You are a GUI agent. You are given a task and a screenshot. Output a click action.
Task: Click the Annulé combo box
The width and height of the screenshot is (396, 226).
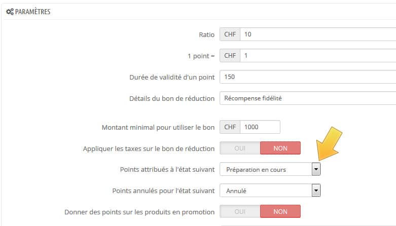(270, 191)
